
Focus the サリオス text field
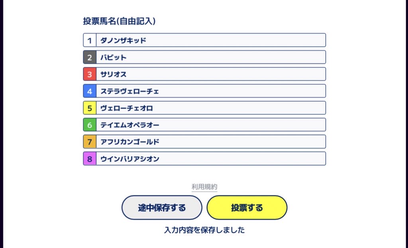pos(211,74)
